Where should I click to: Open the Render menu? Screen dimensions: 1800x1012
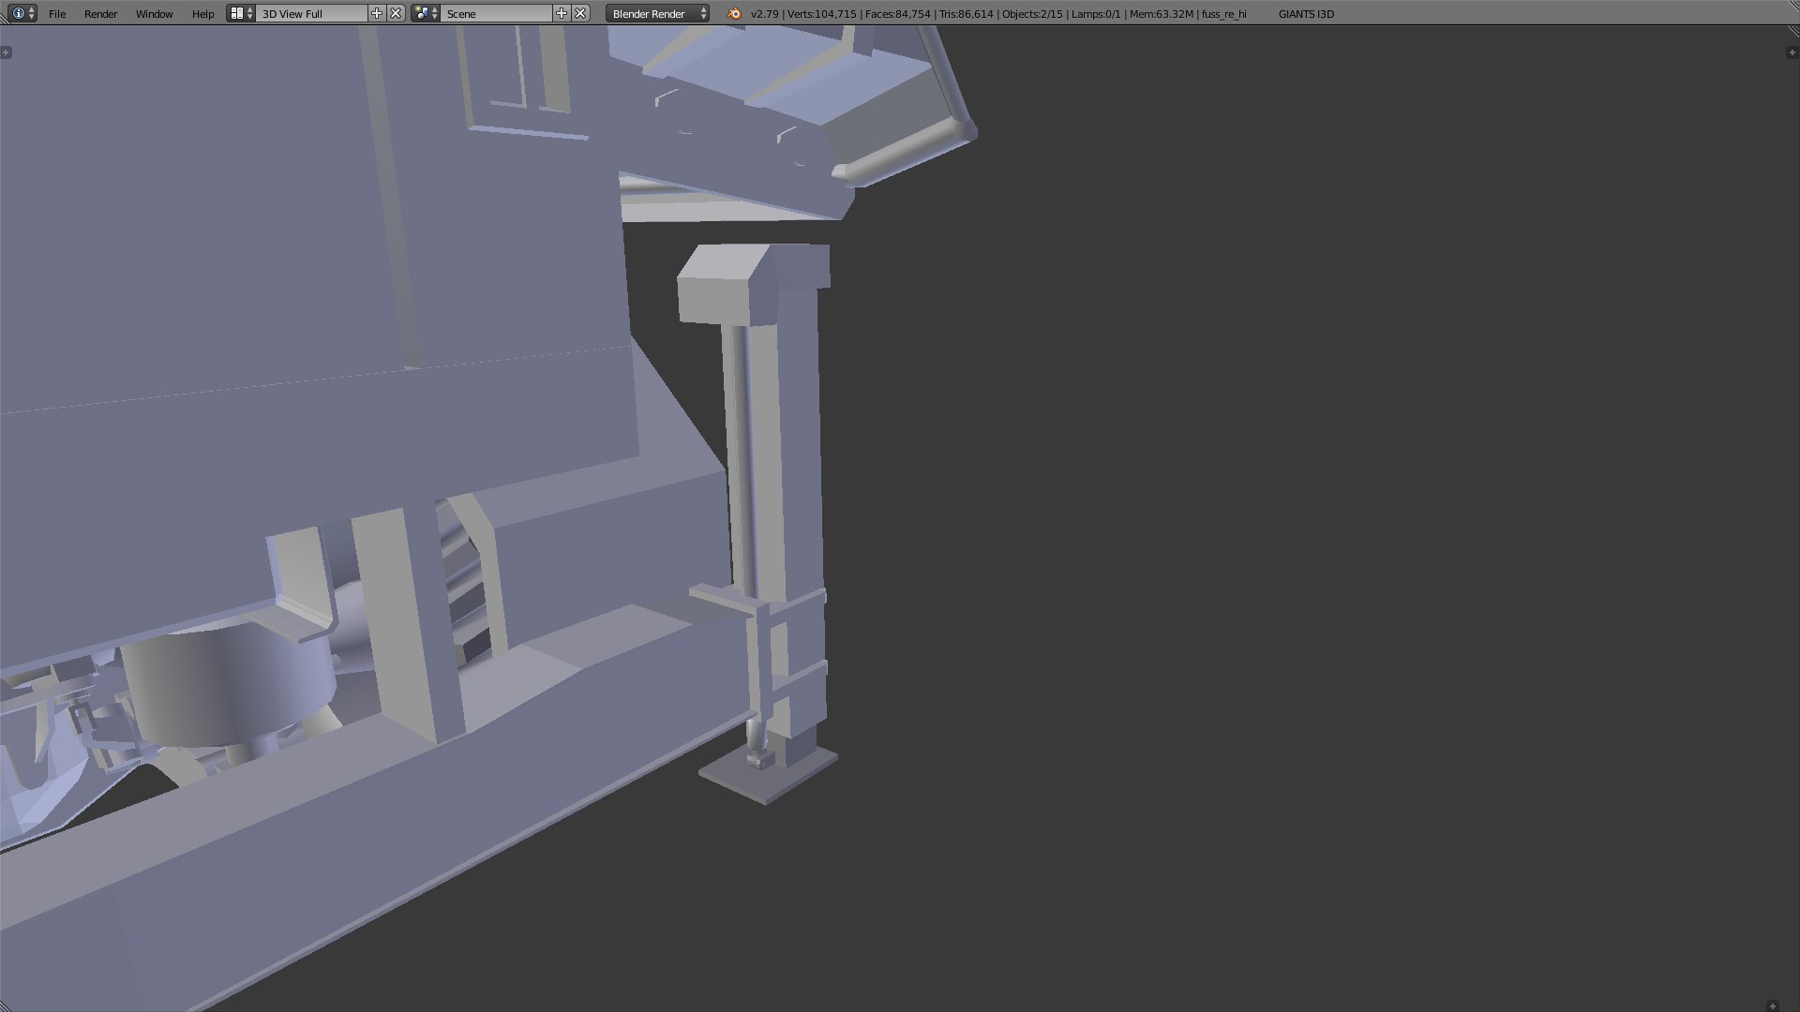coord(100,13)
